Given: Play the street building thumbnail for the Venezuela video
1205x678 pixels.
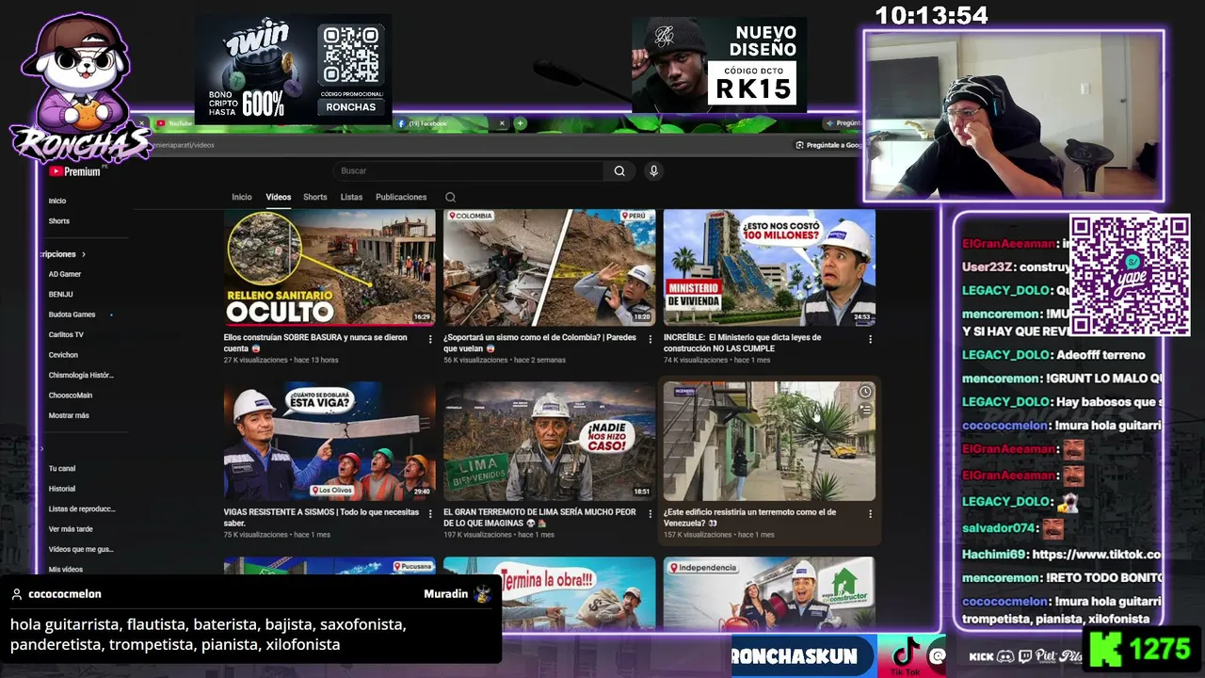Looking at the screenshot, I should (769, 442).
